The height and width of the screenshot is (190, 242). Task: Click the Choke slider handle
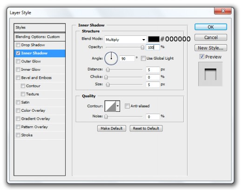coord(106,77)
